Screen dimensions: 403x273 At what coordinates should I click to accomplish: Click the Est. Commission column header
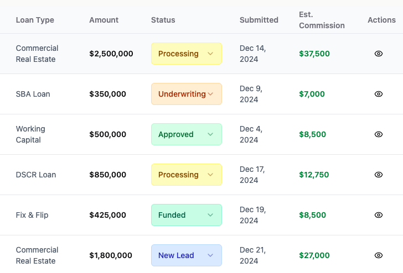(x=322, y=20)
